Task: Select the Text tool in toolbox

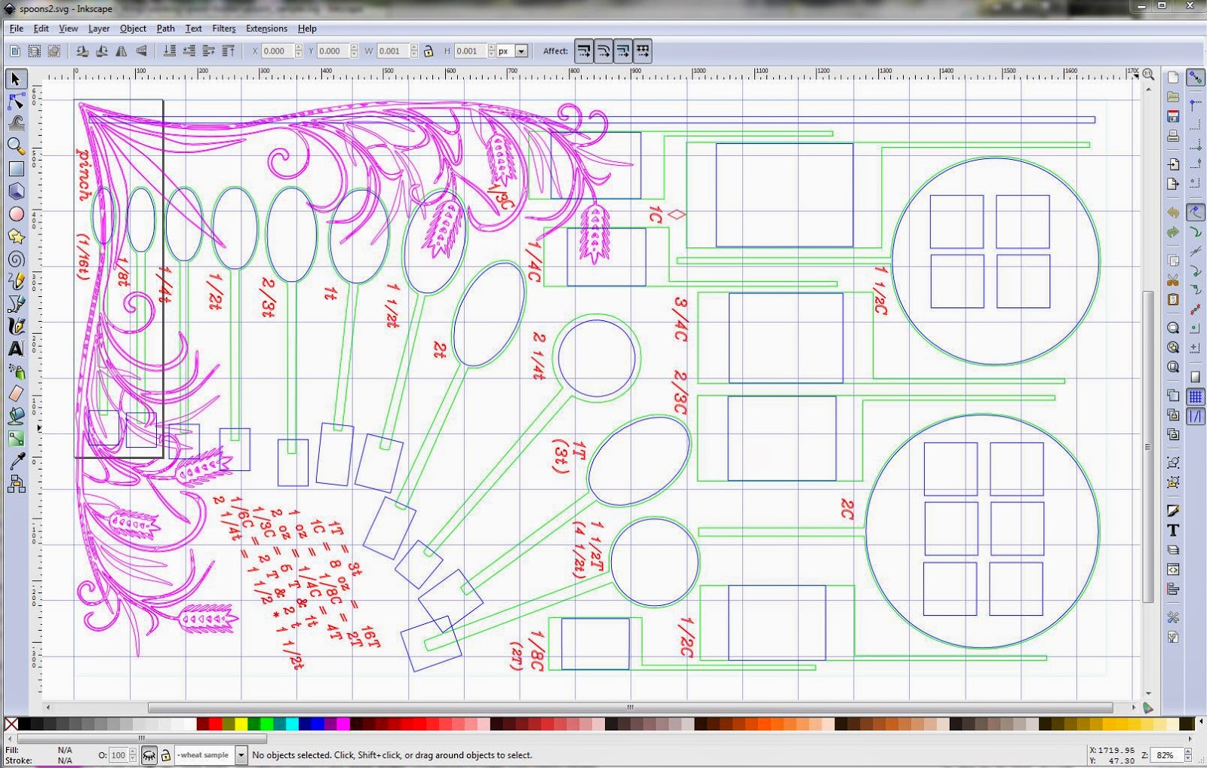Action: (16, 349)
